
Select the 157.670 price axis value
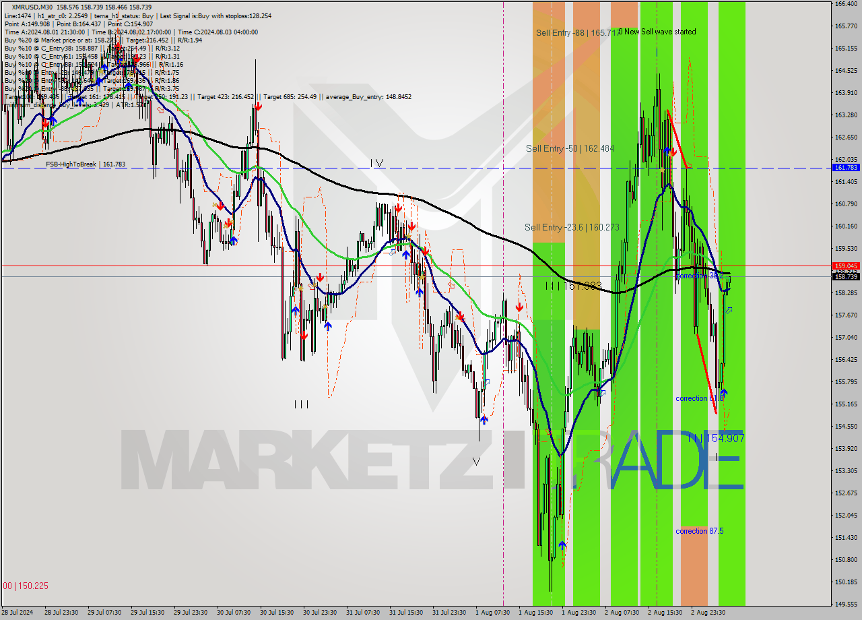tap(846, 315)
